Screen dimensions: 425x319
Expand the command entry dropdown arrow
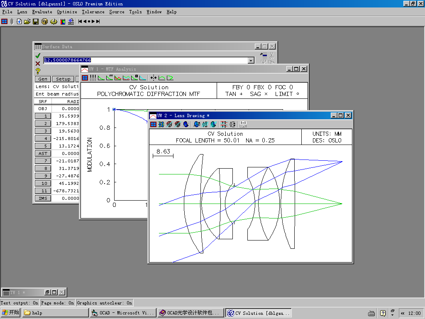(250, 61)
